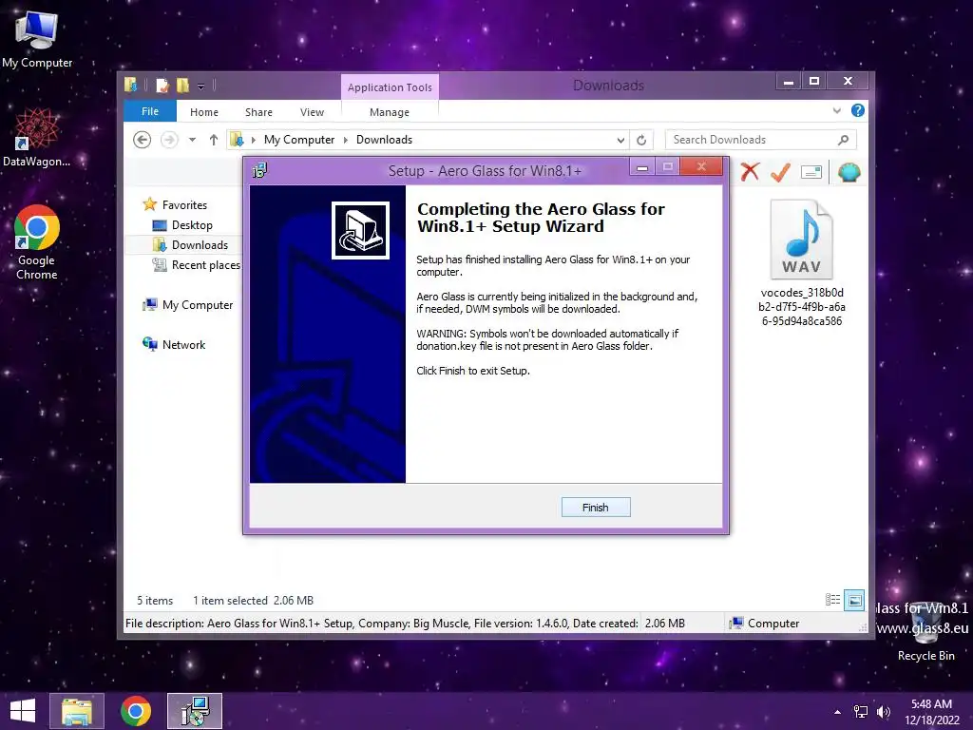Click the properties card toolbar icon
The image size is (973, 730).
[x=811, y=172]
